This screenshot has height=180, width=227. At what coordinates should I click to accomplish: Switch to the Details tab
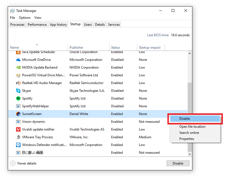(x=100, y=25)
